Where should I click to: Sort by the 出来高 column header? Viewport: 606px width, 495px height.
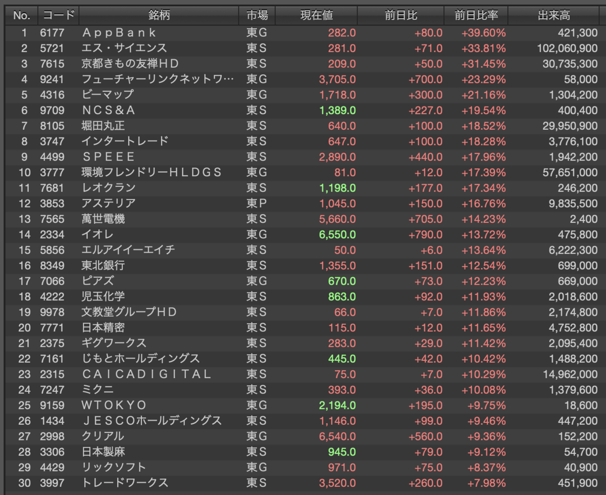point(554,15)
